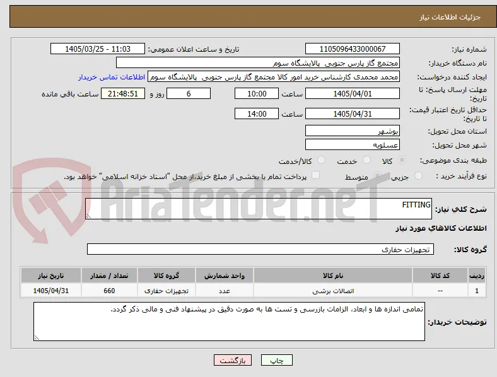Click the کد کالا column header
The image size is (497, 377).
440,275
